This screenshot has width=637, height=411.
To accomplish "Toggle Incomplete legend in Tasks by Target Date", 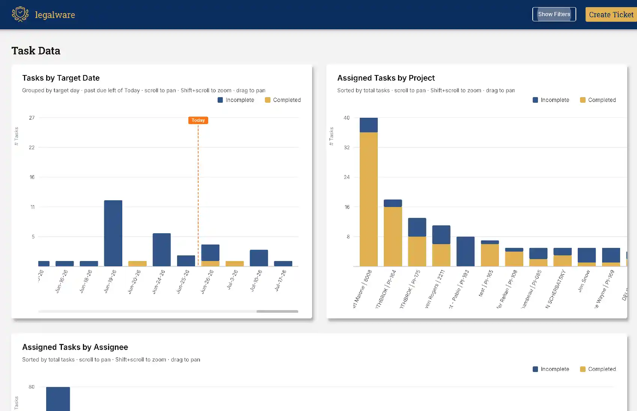I will pos(236,100).
